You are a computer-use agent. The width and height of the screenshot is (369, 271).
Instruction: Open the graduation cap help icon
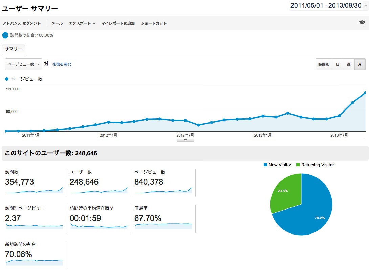(x=362, y=23)
